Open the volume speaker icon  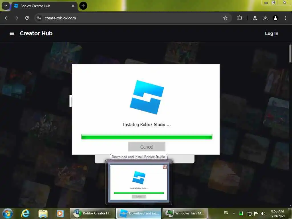(x=263, y=214)
